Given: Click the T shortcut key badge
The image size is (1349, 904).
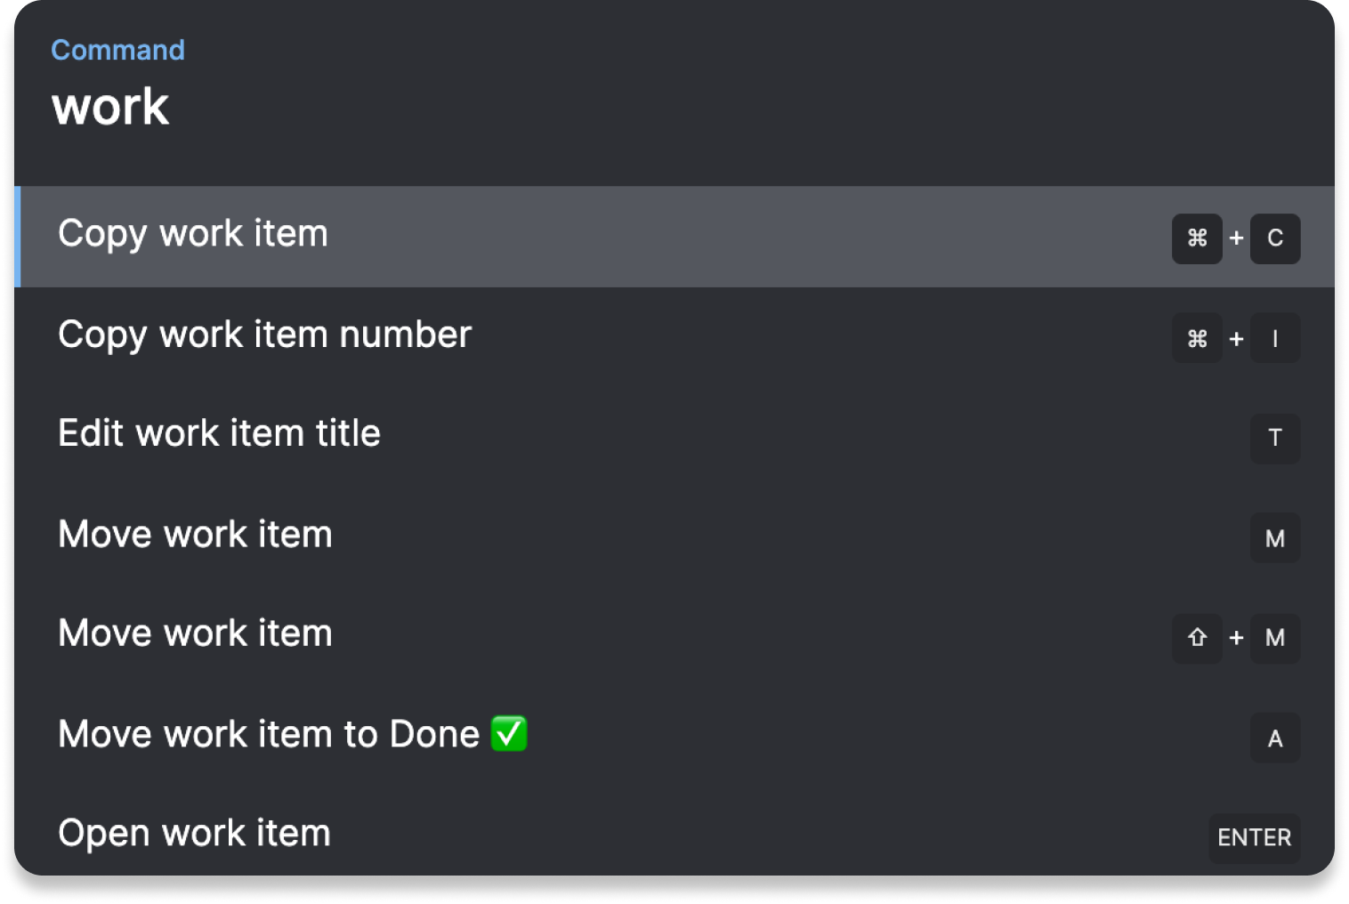Looking at the screenshot, I should pyautogui.click(x=1275, y=438).
